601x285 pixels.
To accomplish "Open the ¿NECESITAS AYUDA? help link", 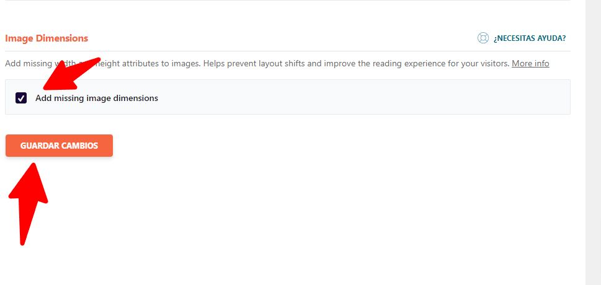I will tap(529, 38).
